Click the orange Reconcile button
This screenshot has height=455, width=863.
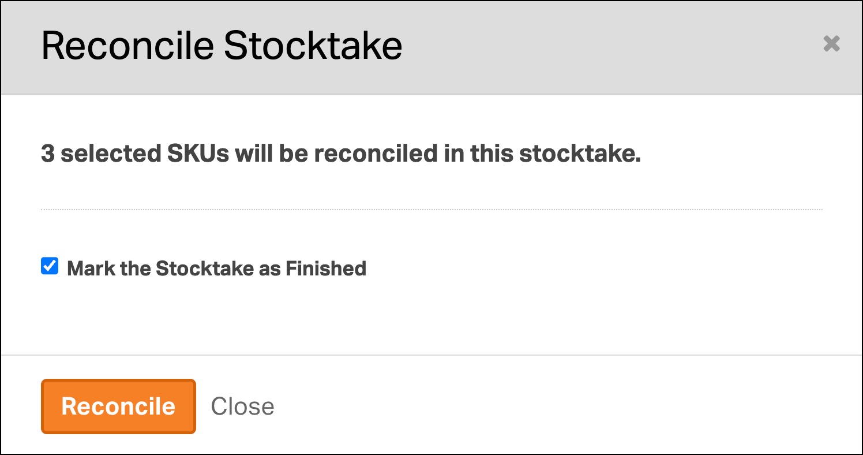(118, 406)
